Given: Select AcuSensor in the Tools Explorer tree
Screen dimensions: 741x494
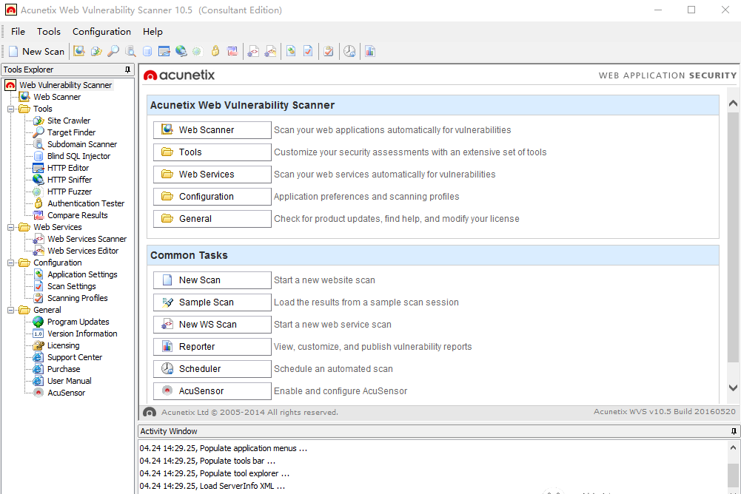Looking at the screenshot, I should pos(66,393).
